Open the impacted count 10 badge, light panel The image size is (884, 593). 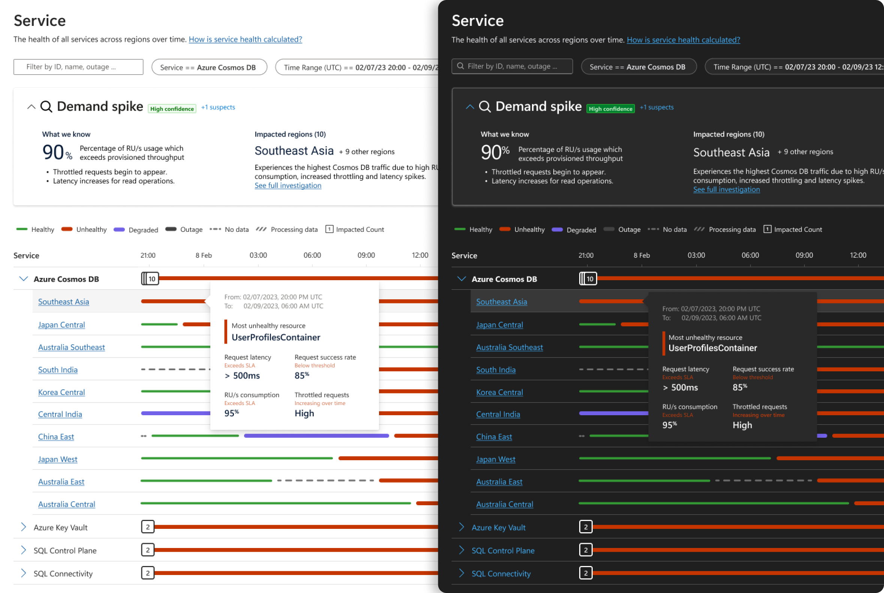coord(150,279)
